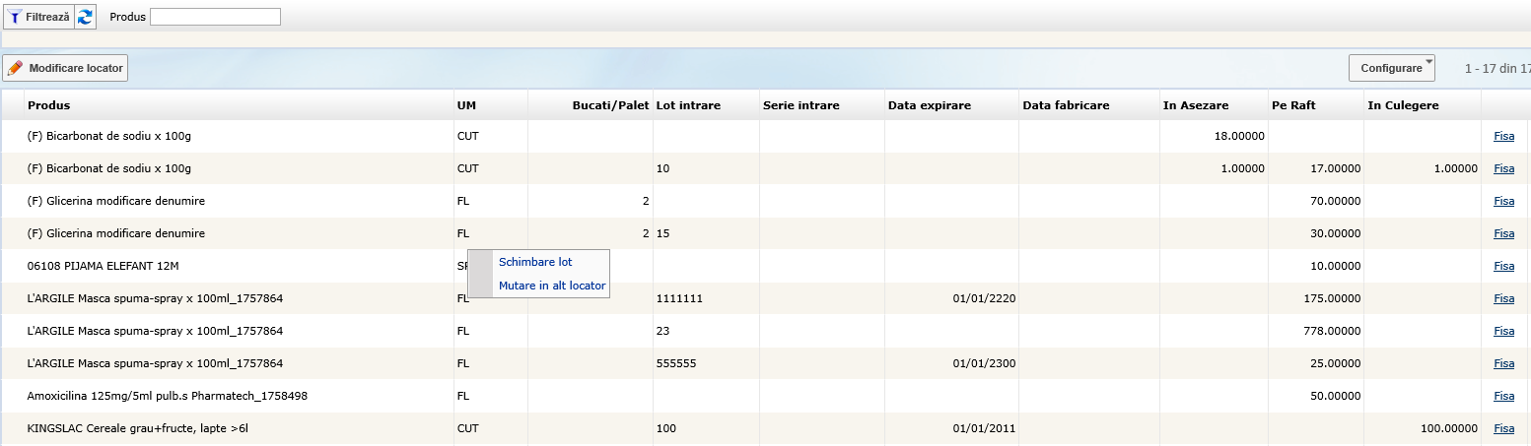This screenshot has width=1531, height=446.
Task: Open the Configurare dropdown
Action: (x=1391, y=68)
